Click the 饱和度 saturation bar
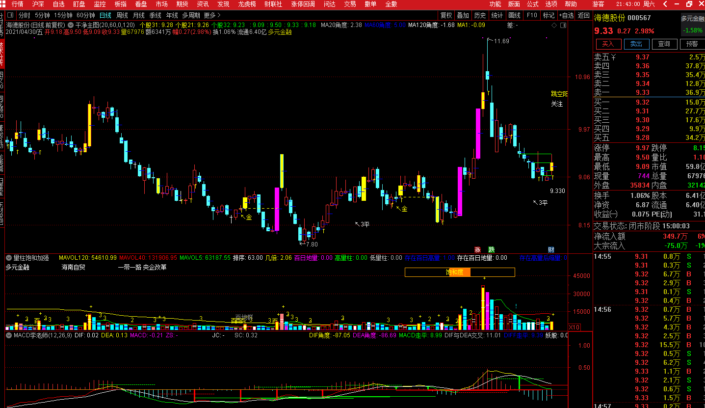705x408 pixels. tap(460, 272)
